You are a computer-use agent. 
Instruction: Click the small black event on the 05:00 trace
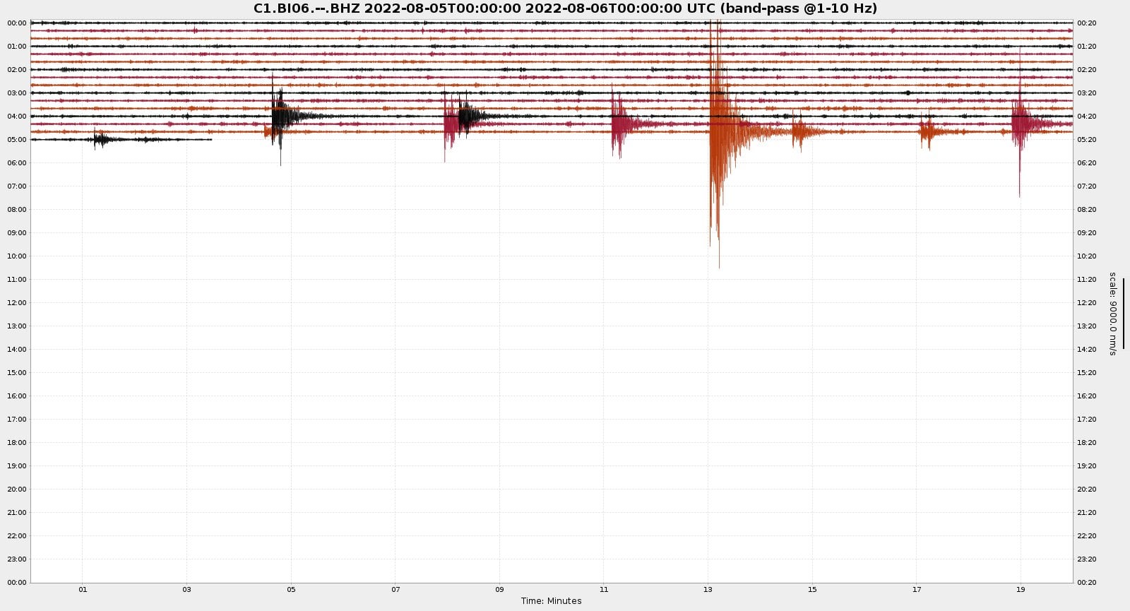[102, 139]
